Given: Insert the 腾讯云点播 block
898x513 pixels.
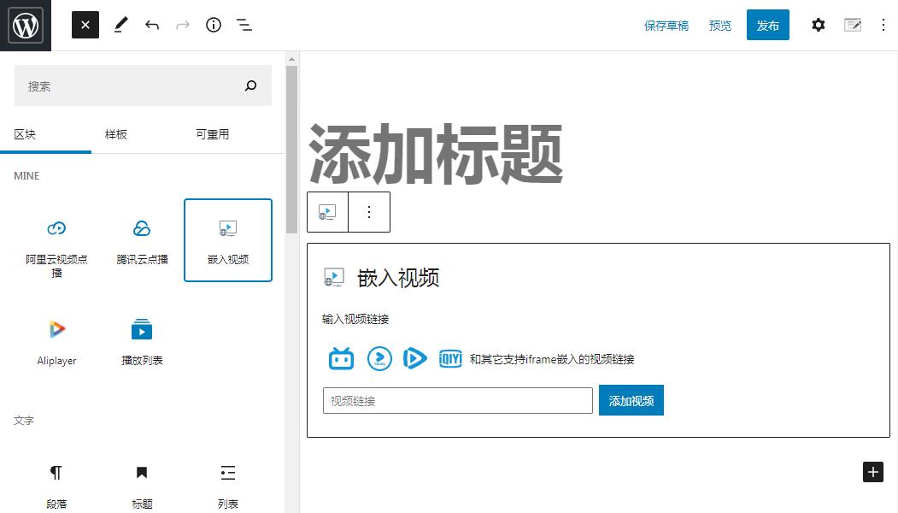Looking at the screenshot, I should [142, 241].
